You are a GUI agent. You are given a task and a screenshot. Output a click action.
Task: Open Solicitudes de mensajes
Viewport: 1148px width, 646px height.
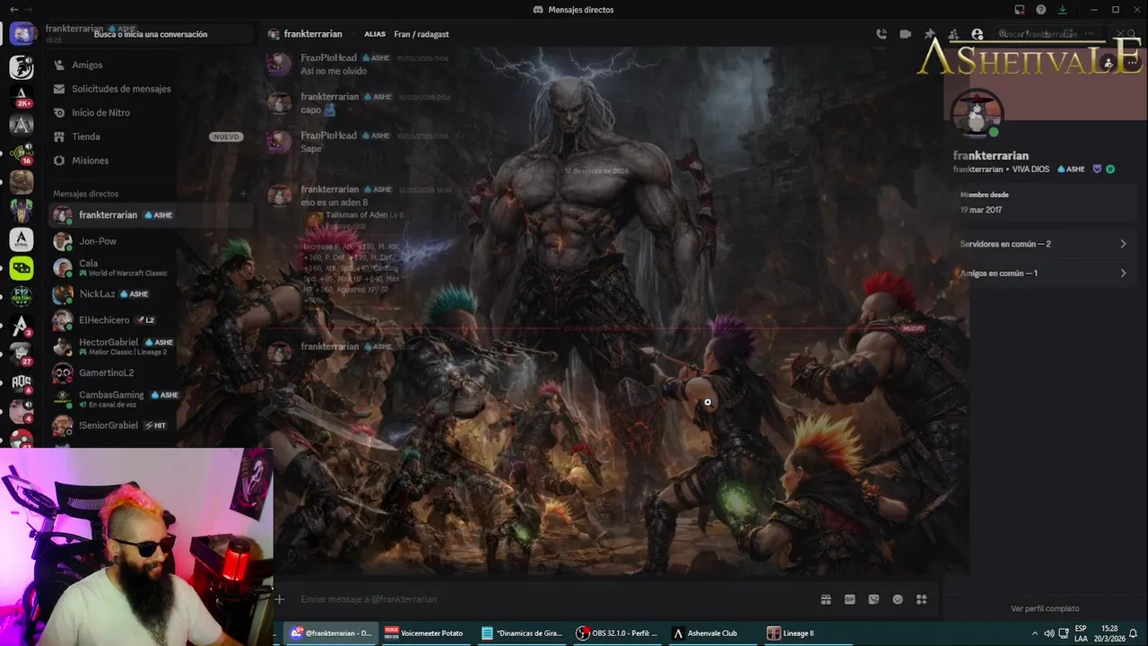coord(151,89)
